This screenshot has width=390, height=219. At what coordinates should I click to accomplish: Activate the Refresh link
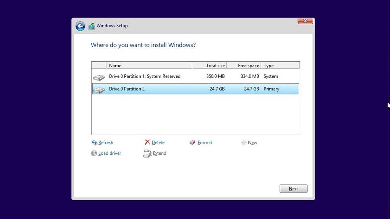[x=105, y=142]
